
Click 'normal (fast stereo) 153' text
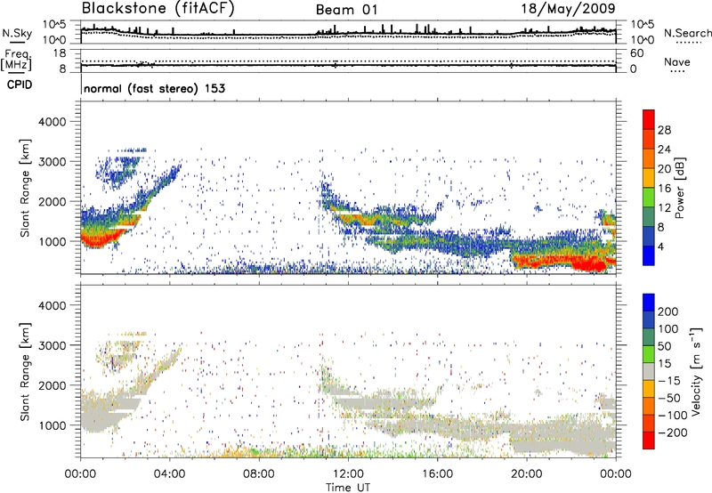point(154,89)
